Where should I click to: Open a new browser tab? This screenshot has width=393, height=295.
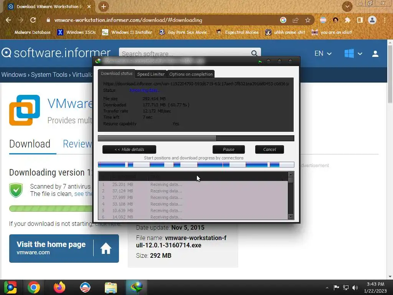(x=104, y=7)
